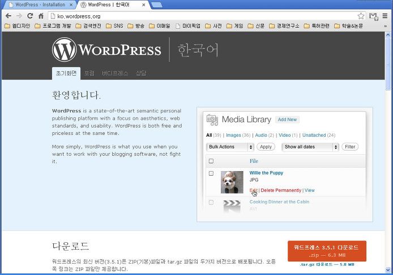Image resolution: width=393 pixels, height=275 pixels.
Task: Click the Apply button
Action: (x=266, y=147)
